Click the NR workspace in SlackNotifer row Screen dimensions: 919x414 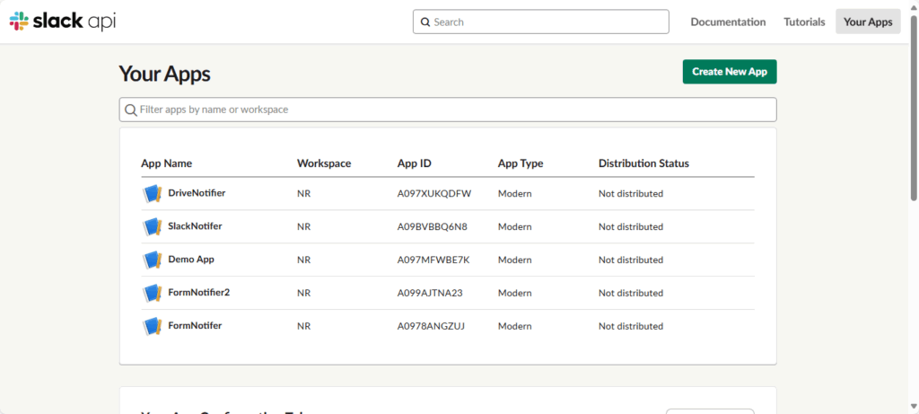[303, 226]
